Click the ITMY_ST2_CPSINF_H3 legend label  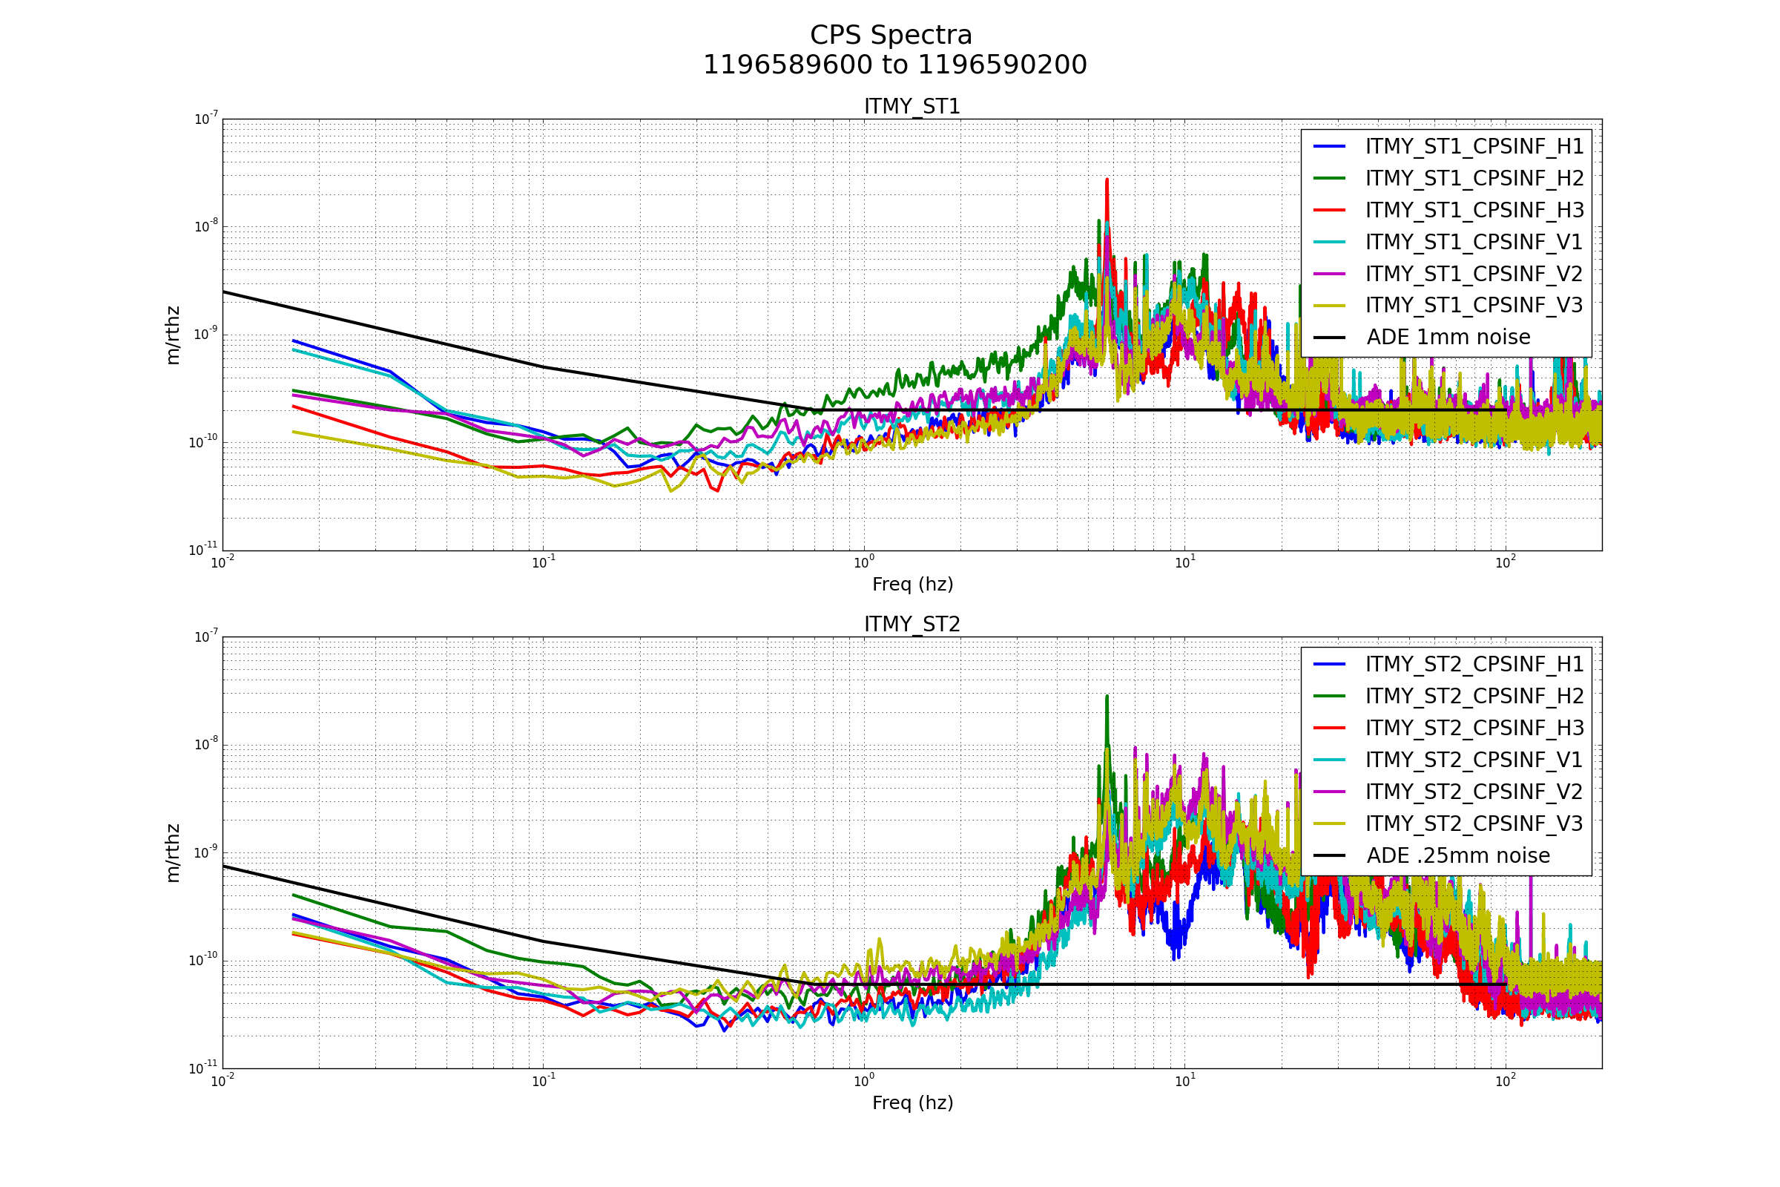(x=1474, y=728)
